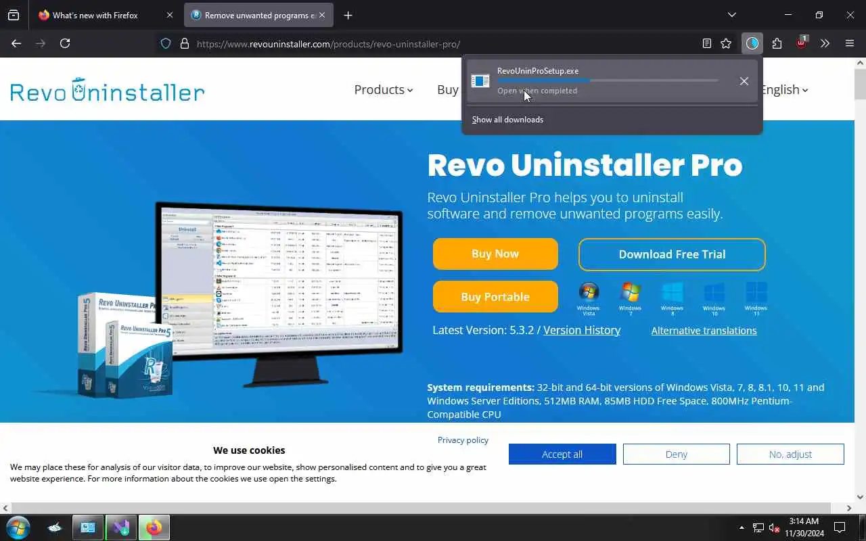Click the No, adjust cookies button
This screenshot has height=541, width=866.
790,454
